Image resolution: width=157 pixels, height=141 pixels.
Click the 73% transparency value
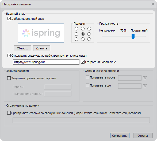tap(123, 30)
